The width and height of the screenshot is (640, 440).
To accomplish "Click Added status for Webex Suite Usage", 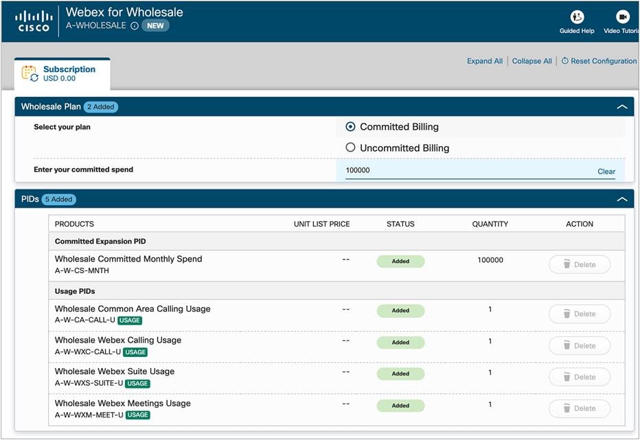I will click(400, 374).
